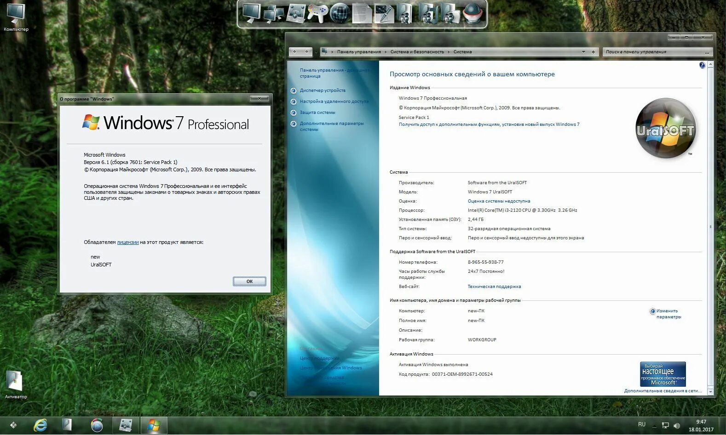Open the music folder icon in the dock
Image resolution: width=726 pixels, height=435 pixels.
click(x=428, y=13)
